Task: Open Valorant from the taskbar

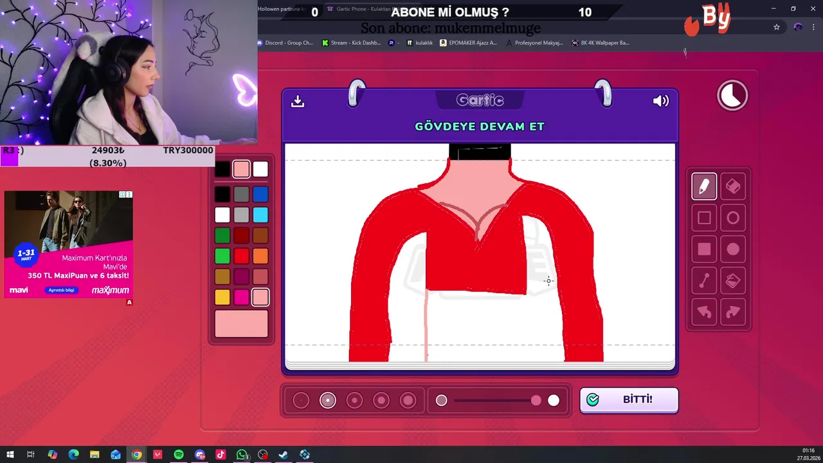Action: [158, 455]
